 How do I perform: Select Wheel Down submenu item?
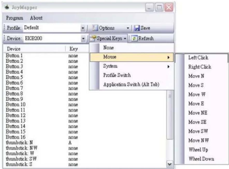pos(201,159)
